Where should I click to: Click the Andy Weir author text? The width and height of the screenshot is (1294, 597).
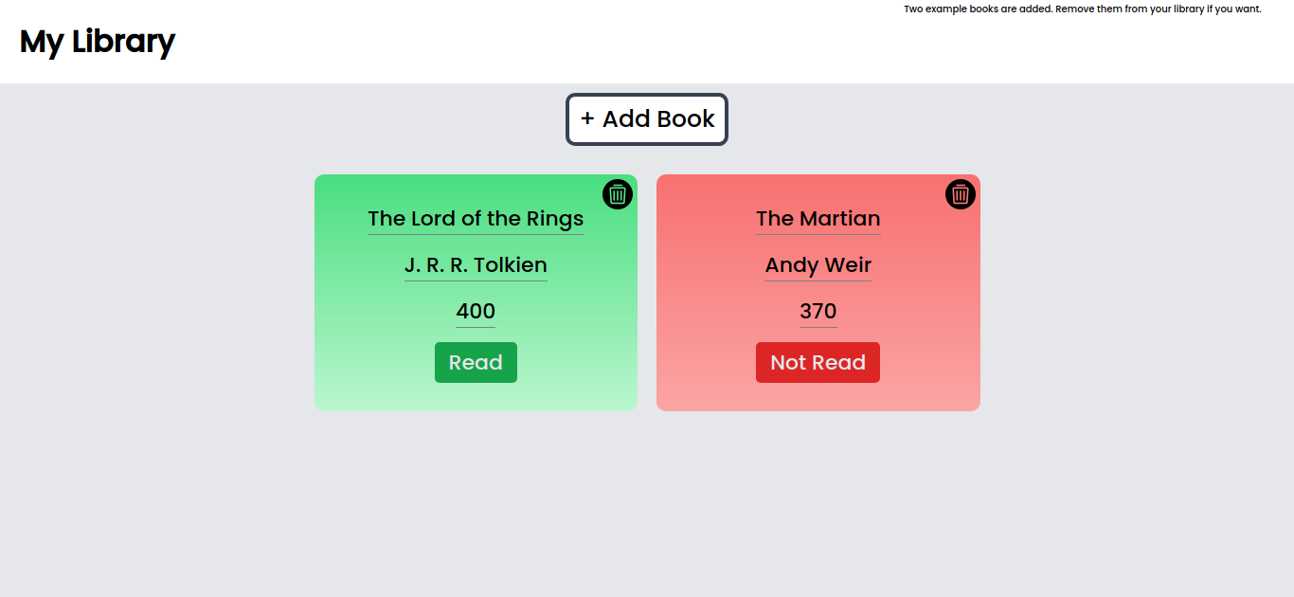click(x=818, y=265)
